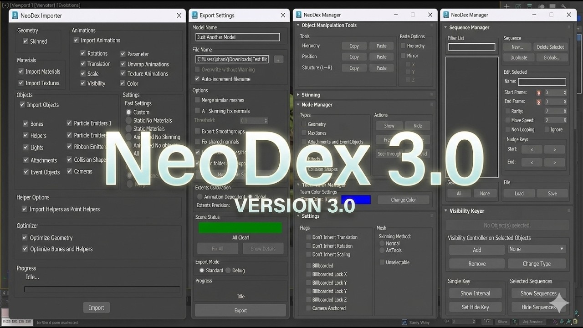The height and width of the screenshot is (328, 583).
Task: Collapse the Node Manager rollout
Action: 298,105
